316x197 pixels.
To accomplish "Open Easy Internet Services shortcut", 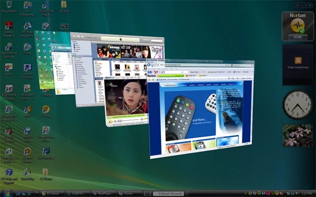I will coord(9,50).
